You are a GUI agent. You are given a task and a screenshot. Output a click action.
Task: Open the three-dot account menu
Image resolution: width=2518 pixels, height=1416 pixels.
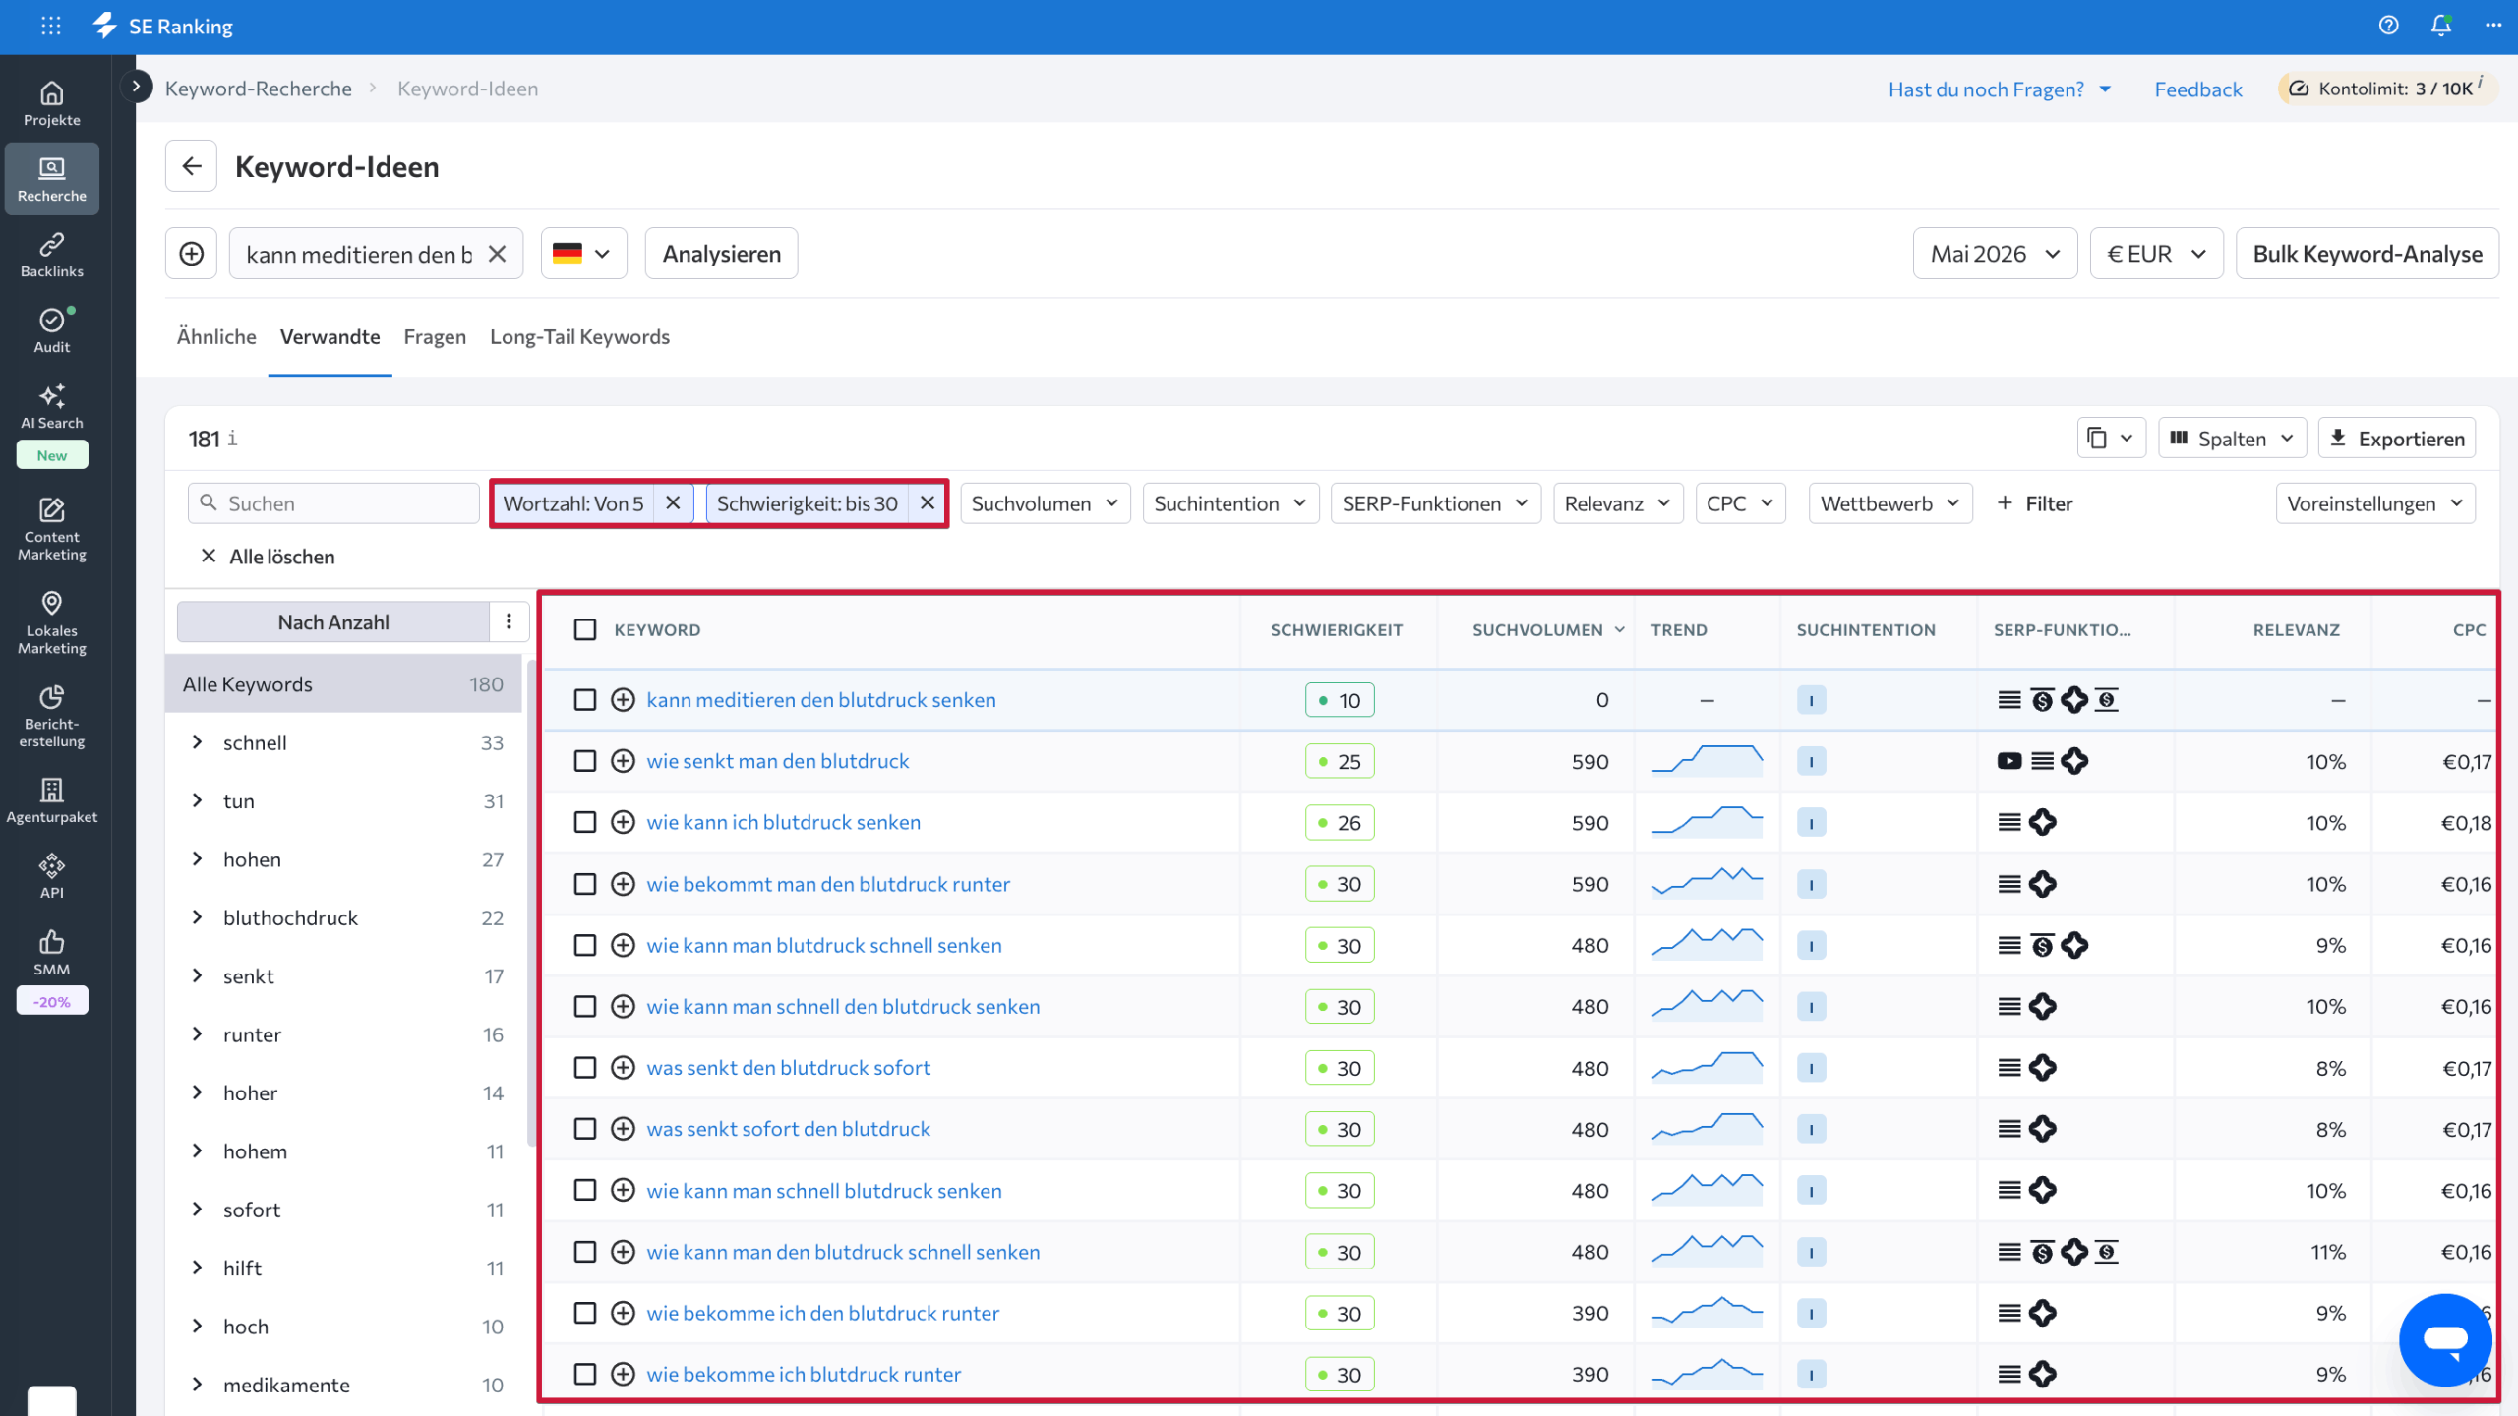click(2493, 27)
